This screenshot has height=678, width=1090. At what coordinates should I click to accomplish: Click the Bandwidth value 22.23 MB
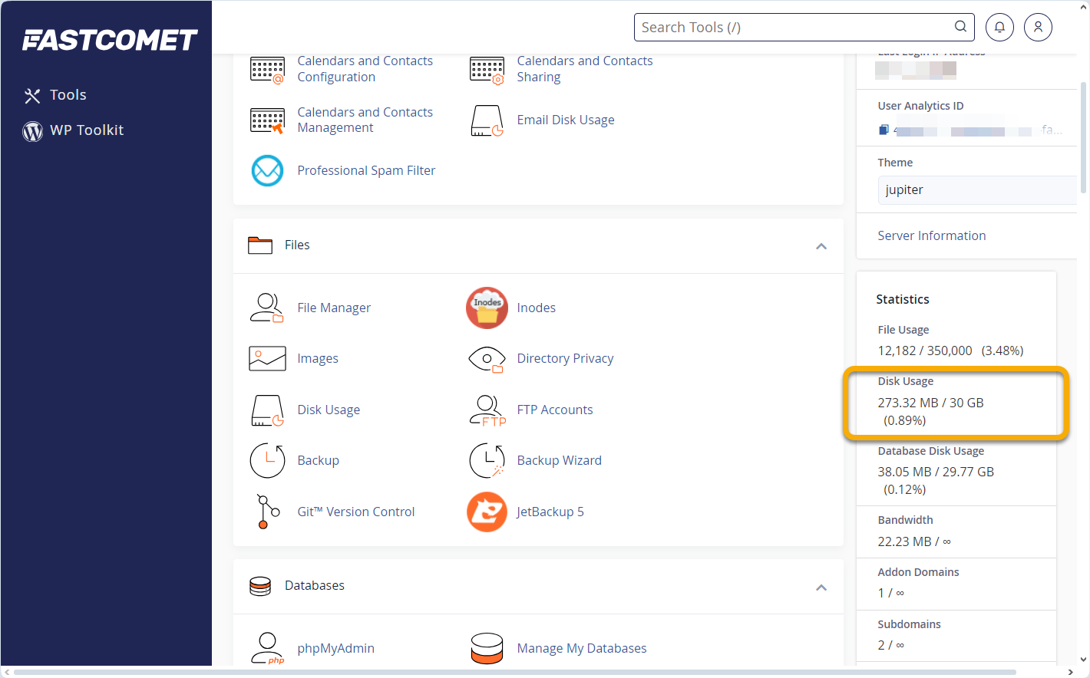point(904,541)
